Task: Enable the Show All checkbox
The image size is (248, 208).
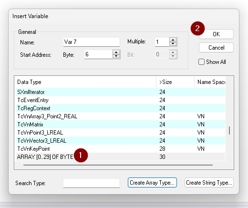Action: pos(201,62)
